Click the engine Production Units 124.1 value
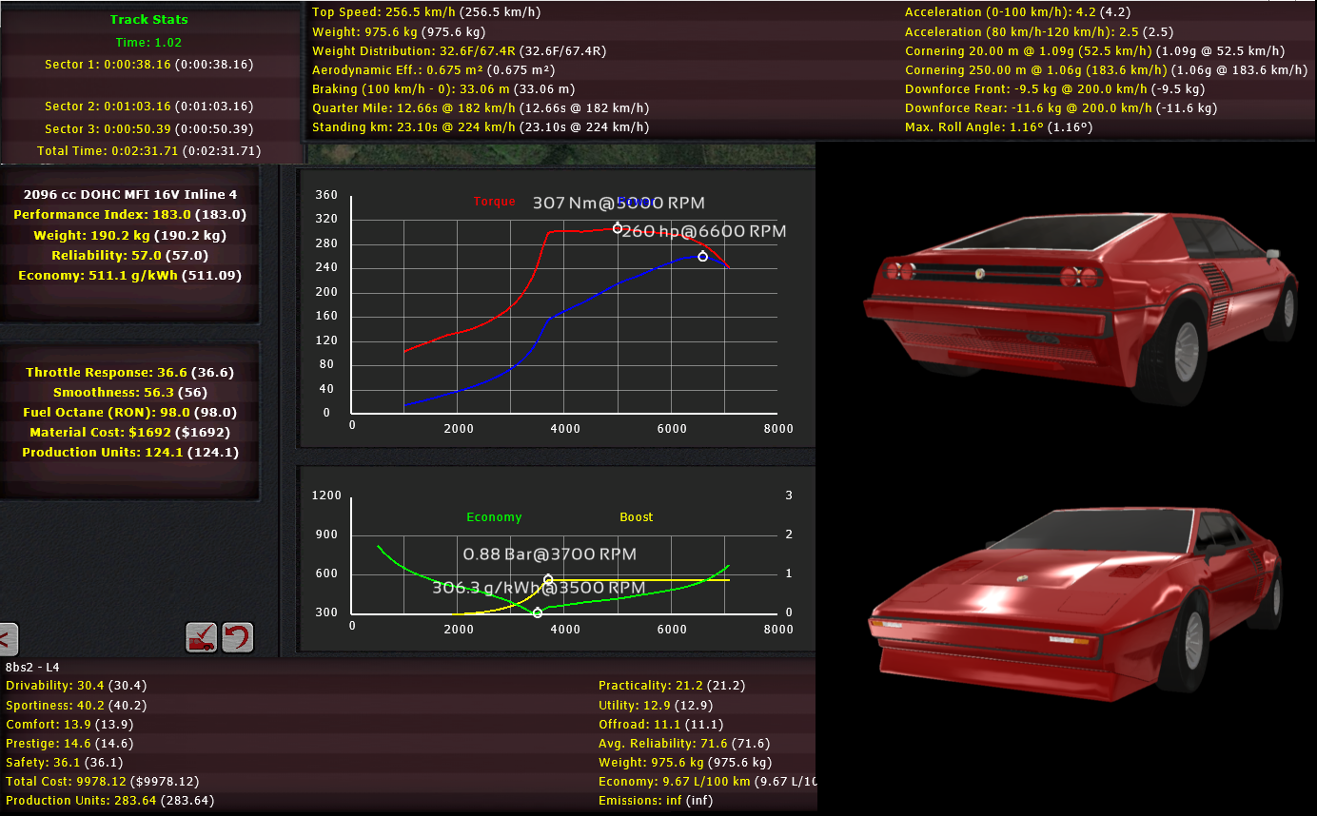This screenshot has width=1317, height=816. (x=129, y=452)
